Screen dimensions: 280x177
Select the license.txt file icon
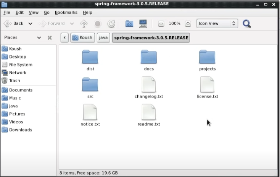click(207, 84)
